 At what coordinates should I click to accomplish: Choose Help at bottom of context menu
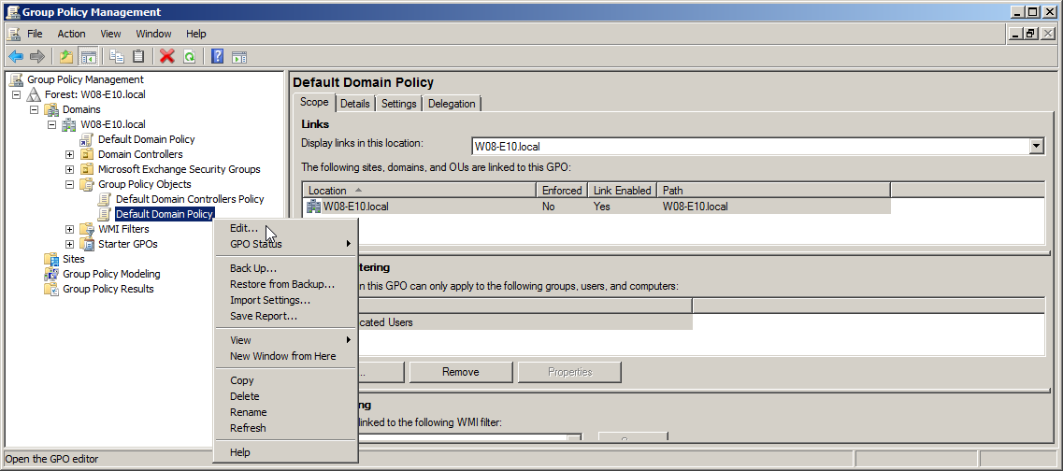(x=285, y=452)
